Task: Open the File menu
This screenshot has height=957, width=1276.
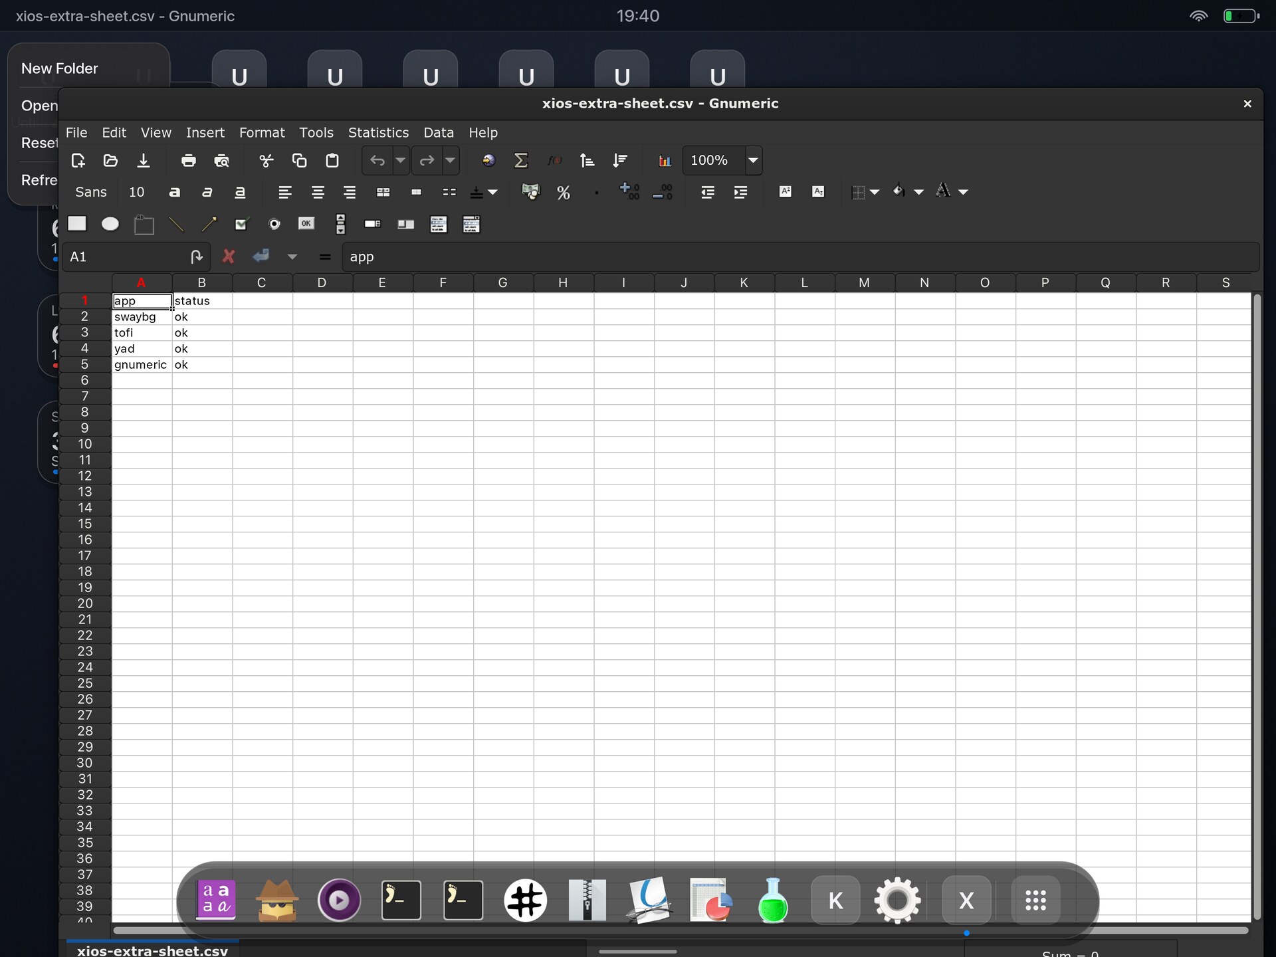Action: [76, 132]
